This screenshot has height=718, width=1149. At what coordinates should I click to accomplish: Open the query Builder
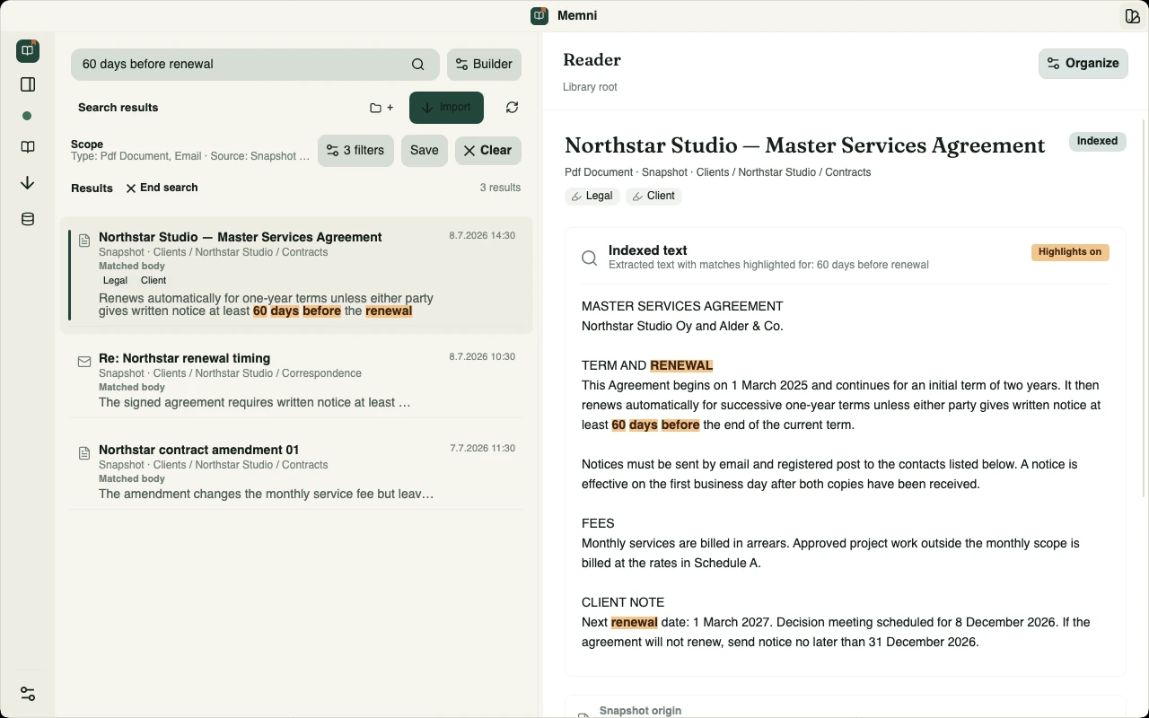click(x=484, y=65)
